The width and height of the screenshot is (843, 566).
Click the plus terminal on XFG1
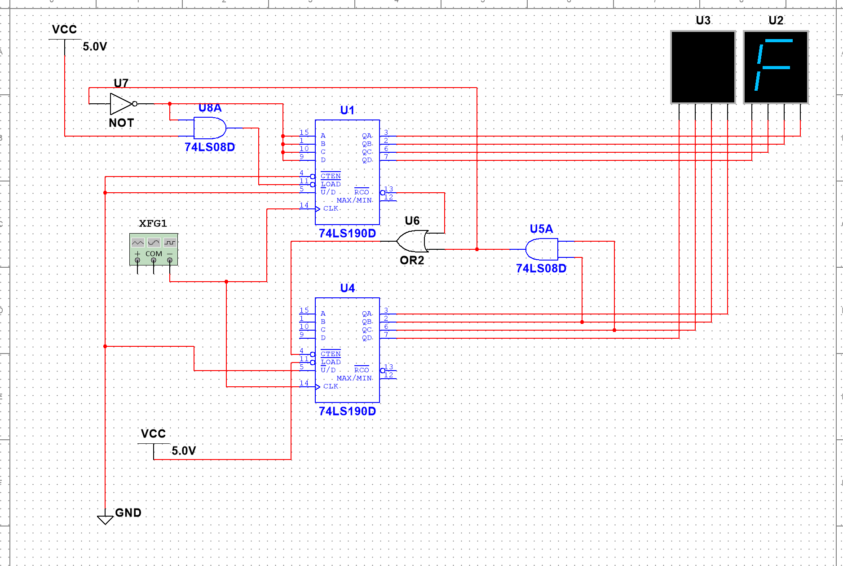pos(137,260)
